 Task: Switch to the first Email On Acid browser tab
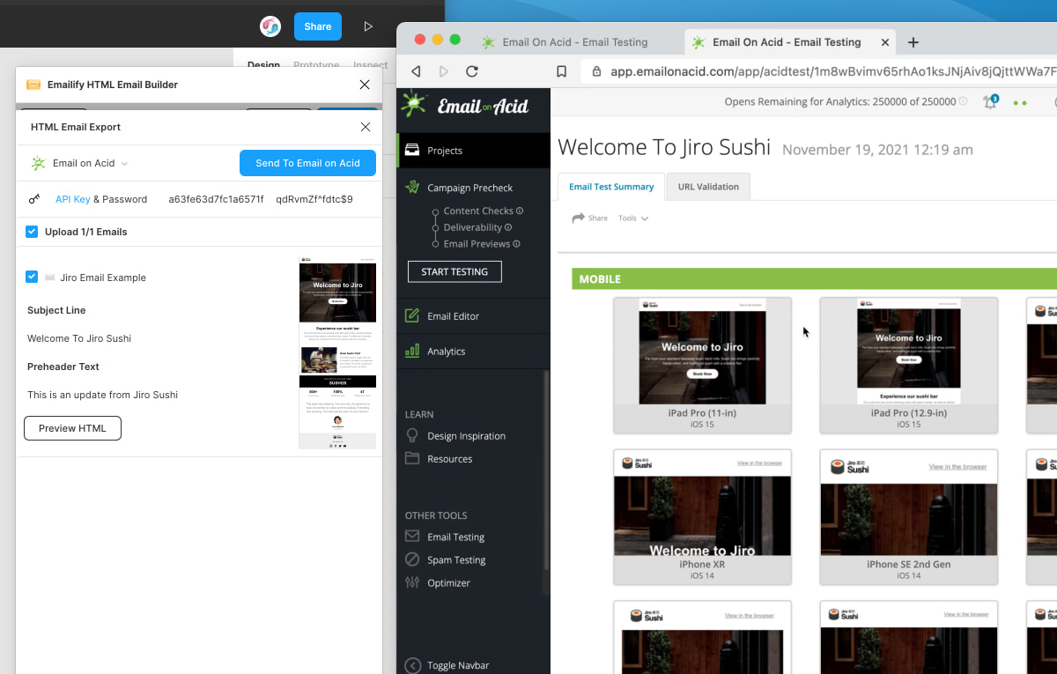[564, 42]
